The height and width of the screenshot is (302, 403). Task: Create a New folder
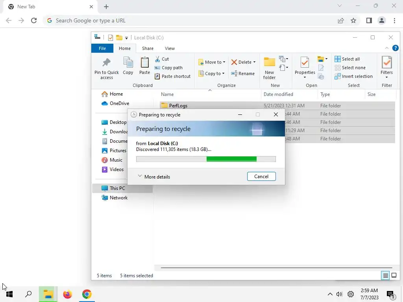click(269, 68)
